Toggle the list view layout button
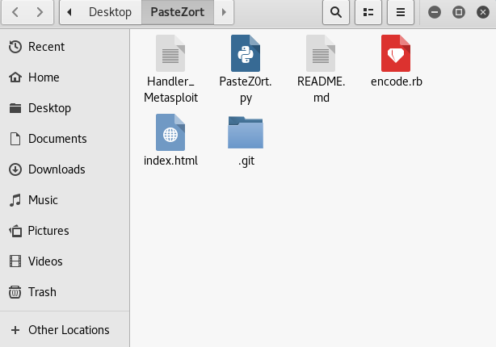The height and width of the screenshot is (347, 496). click(x=368, y=12)
